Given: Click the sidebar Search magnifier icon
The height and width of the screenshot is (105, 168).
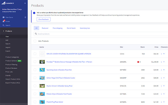Looking at the screenshot, I should [3, 25].
